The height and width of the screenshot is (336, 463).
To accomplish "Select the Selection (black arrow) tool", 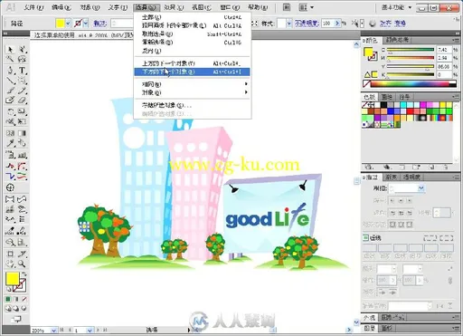I will pyautogui.click(x=10, y=49).
